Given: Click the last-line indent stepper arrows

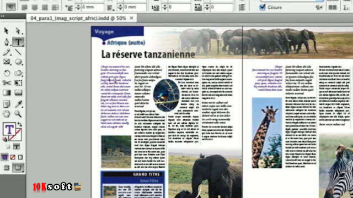Looking at the screenshot, I should click(120, 7).
